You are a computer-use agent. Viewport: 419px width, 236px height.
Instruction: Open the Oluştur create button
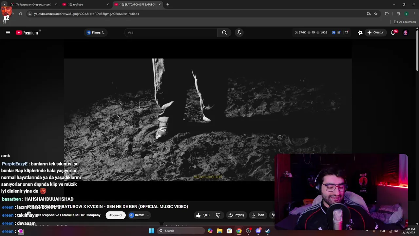[375, 32]
